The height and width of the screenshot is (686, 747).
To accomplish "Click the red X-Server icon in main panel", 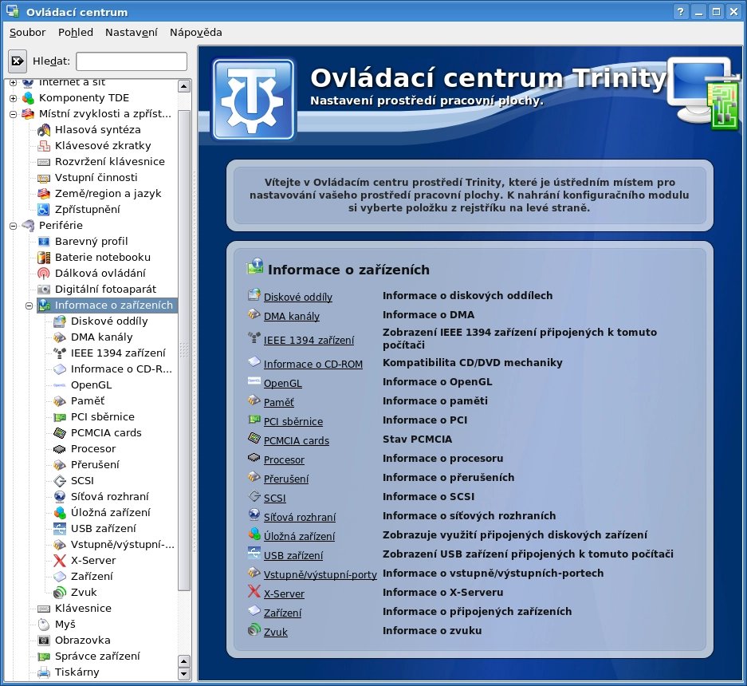I will 254,592.
